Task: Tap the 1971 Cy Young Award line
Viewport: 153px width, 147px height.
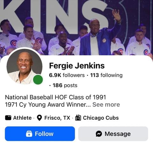Action: click(48, 104)
